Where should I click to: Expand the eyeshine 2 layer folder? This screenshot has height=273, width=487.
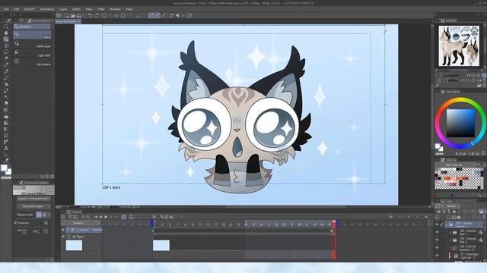click(450, 248)
